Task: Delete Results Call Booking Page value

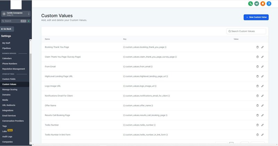Action: (x=257, y=115)
